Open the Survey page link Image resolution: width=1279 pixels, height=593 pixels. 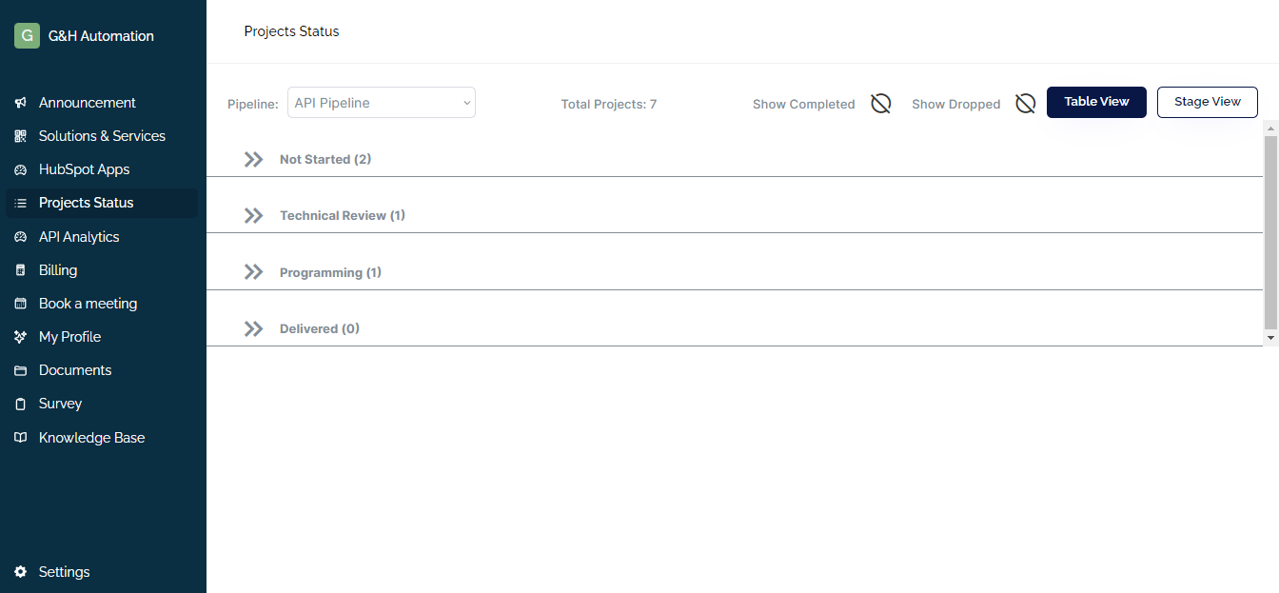60,404
